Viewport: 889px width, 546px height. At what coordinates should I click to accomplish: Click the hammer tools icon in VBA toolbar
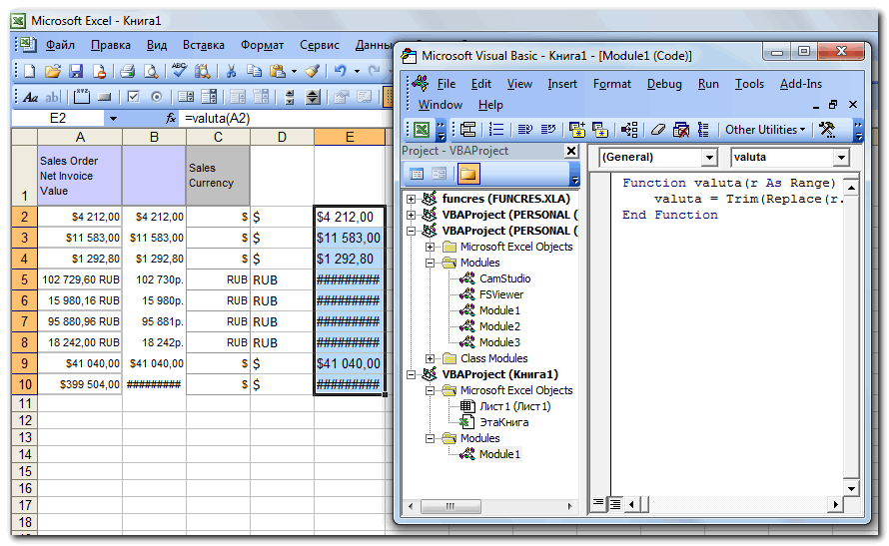[827, 130]
